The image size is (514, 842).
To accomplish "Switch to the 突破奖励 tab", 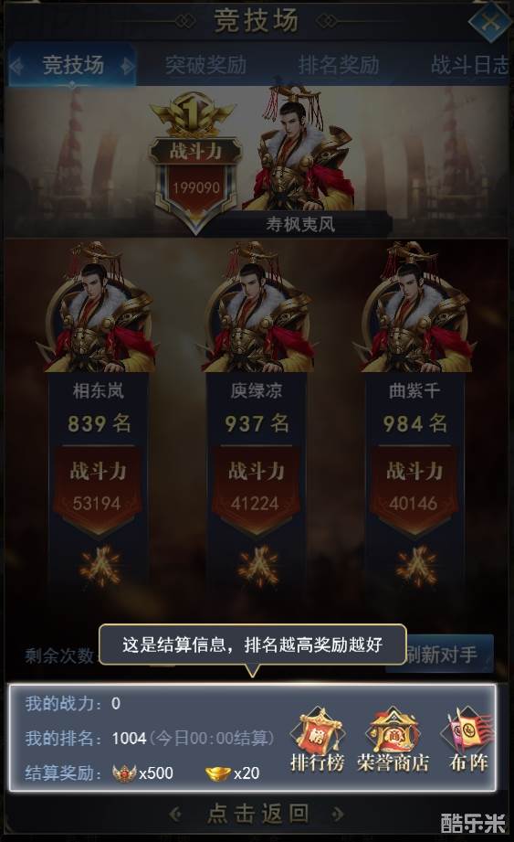I will 205,66.
